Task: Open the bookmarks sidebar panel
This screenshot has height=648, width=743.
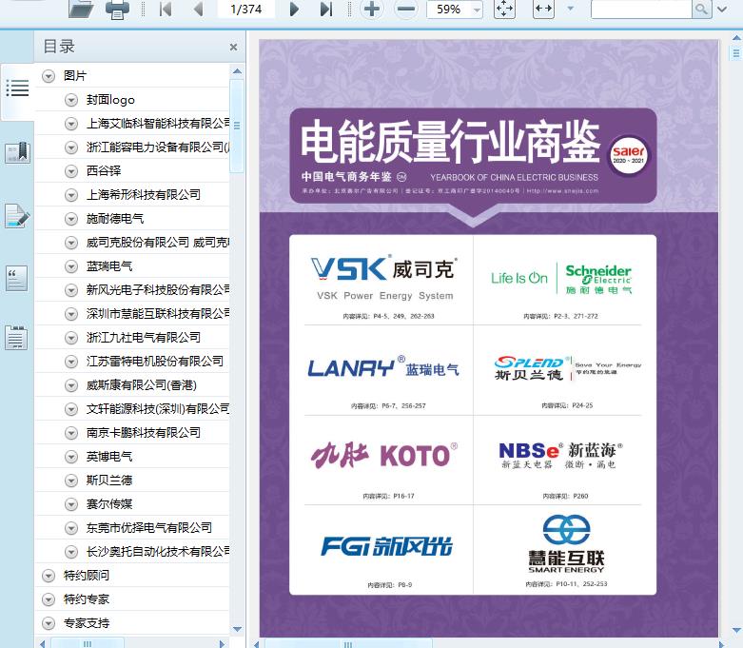Action: point(17,152)
